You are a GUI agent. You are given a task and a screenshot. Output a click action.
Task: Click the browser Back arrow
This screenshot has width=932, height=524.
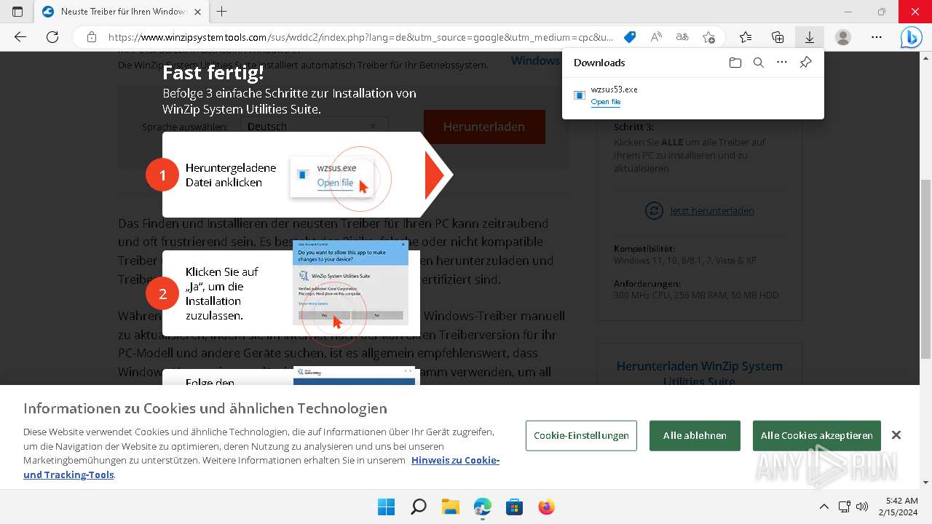(20, 36)
